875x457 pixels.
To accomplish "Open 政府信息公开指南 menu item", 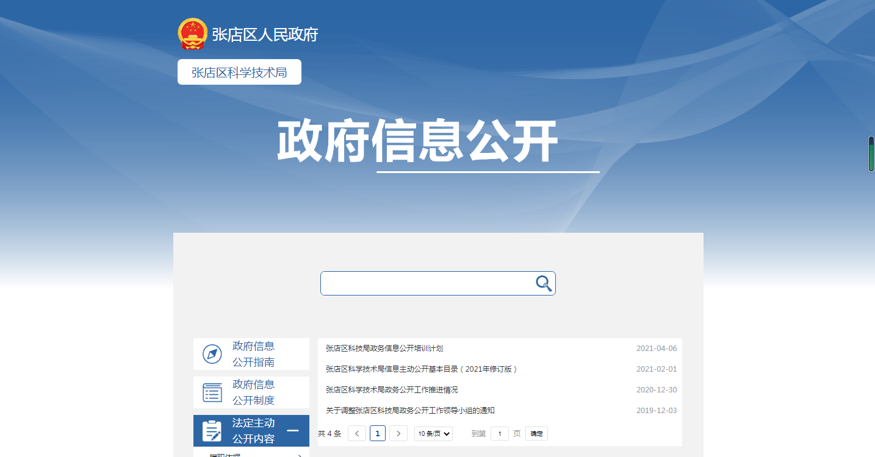I will (253, 354).
